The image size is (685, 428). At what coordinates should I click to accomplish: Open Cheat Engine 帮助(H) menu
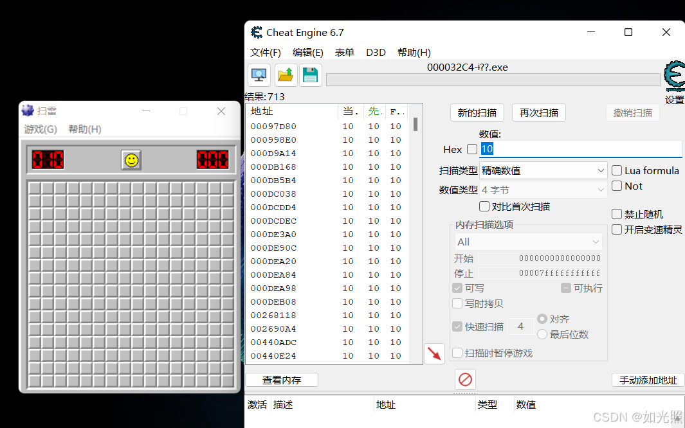click(x=414, y=52)
